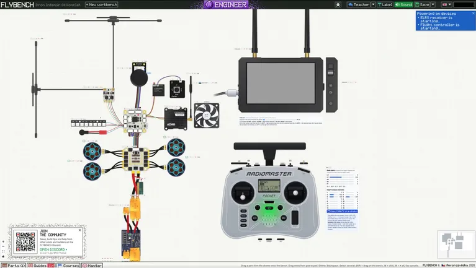Screen dimensions: 476x268
Task: Click the Discord QR code
Action: (x=25, y=241)
